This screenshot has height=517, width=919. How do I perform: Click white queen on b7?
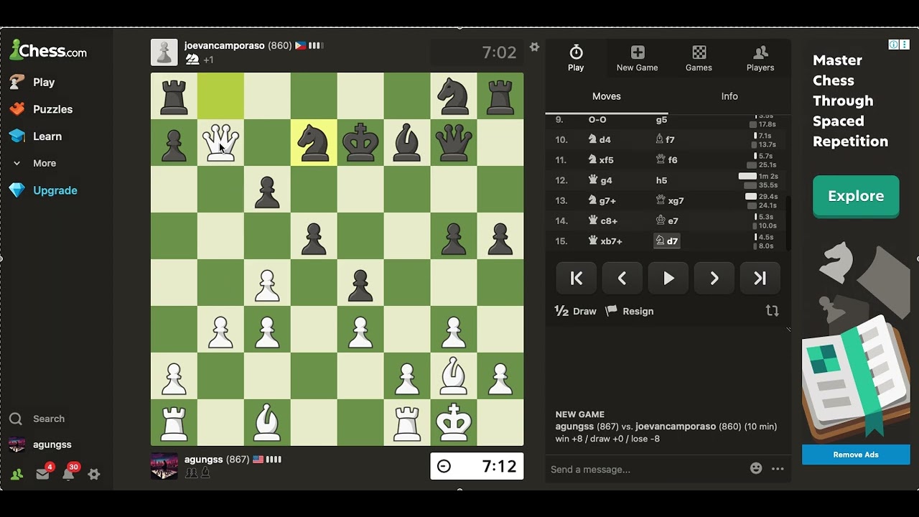pos(220,142)
